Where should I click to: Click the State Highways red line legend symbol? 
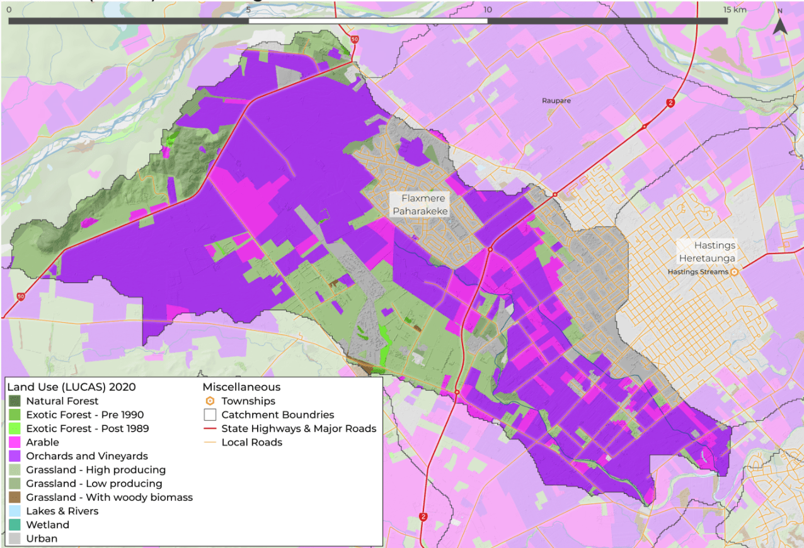(x=209, y=429)
